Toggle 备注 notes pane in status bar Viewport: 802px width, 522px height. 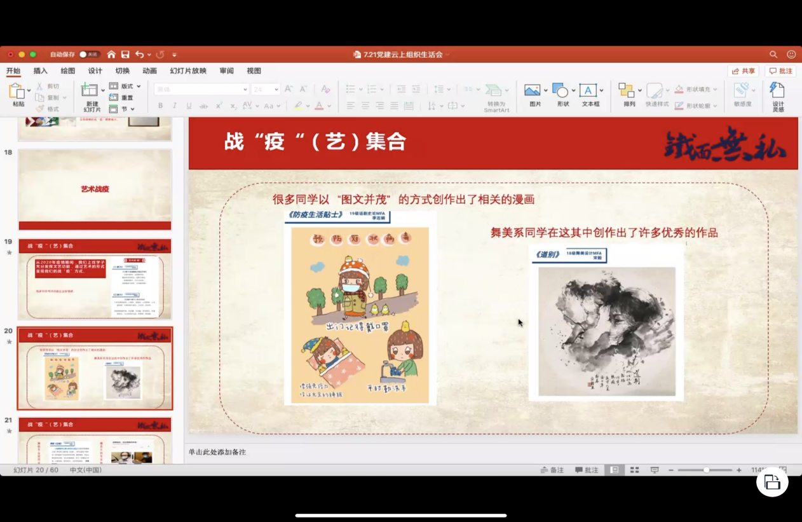coord(552,470)
